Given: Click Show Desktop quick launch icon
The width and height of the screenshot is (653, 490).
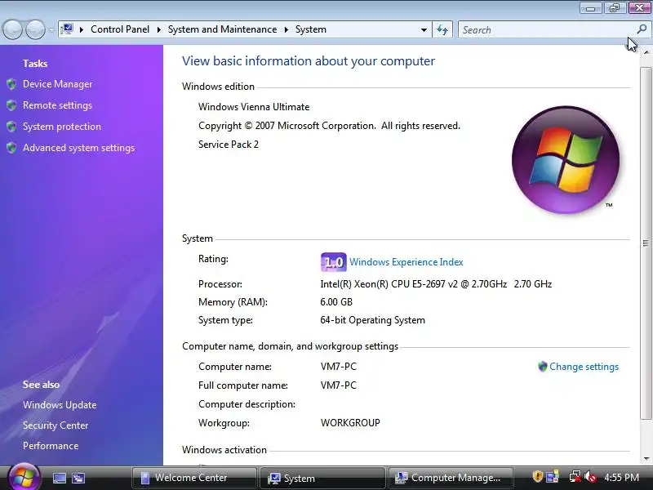Looking at the screenshot, I should click(x=60, y=478).
